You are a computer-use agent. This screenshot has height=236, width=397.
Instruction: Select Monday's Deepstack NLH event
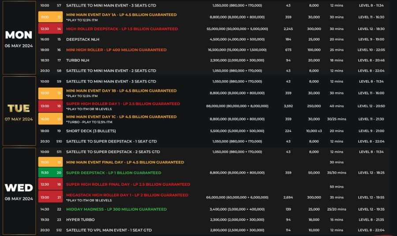click(x=81, y=39)
